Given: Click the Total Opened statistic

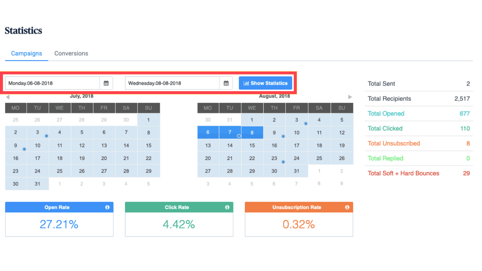Looking at the screenshot, I should 386,114.
